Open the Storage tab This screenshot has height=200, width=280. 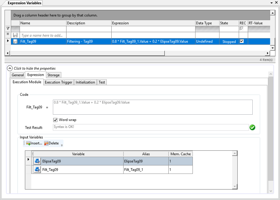pyautogui.click(x=54, y=75)
